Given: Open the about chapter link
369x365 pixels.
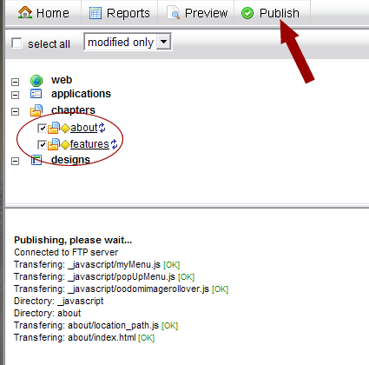Looking at the screenshot, I should coord(84,128).
